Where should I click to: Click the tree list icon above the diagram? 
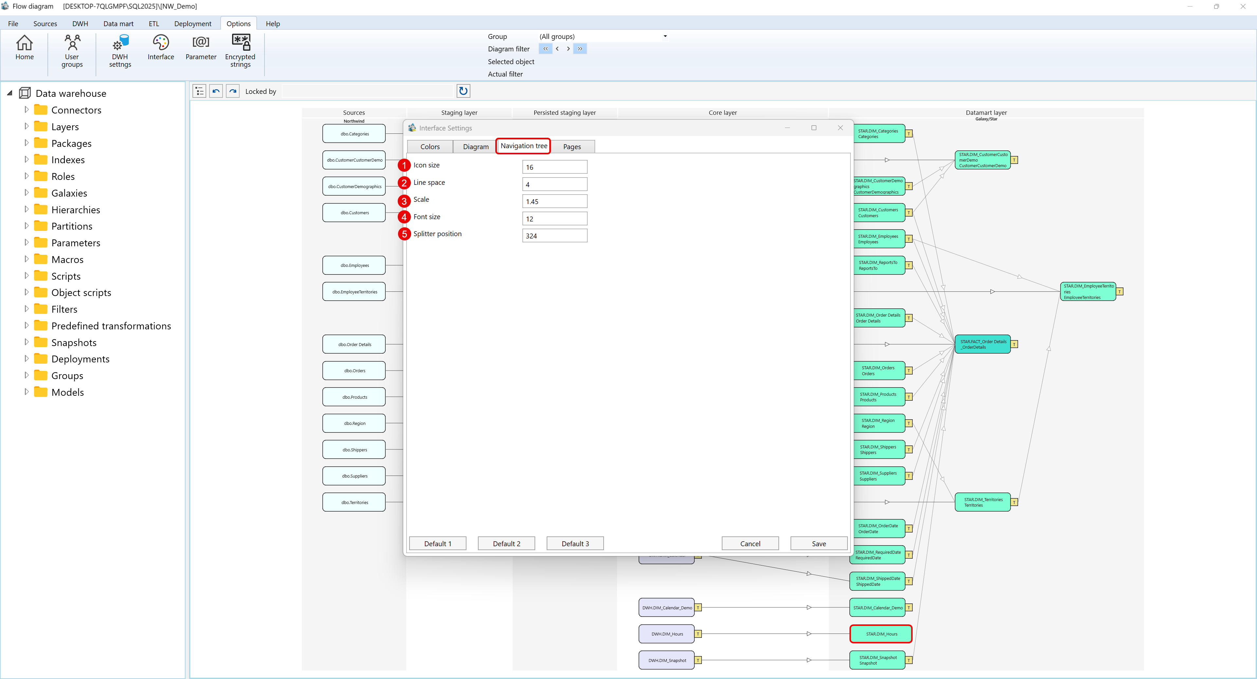coord(199,91)
